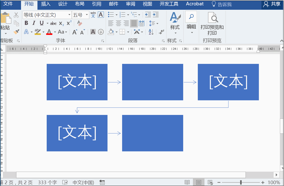This screenshot has height=186, width=284.
Task: Switch to Print layout view
Action: point(199,182)
